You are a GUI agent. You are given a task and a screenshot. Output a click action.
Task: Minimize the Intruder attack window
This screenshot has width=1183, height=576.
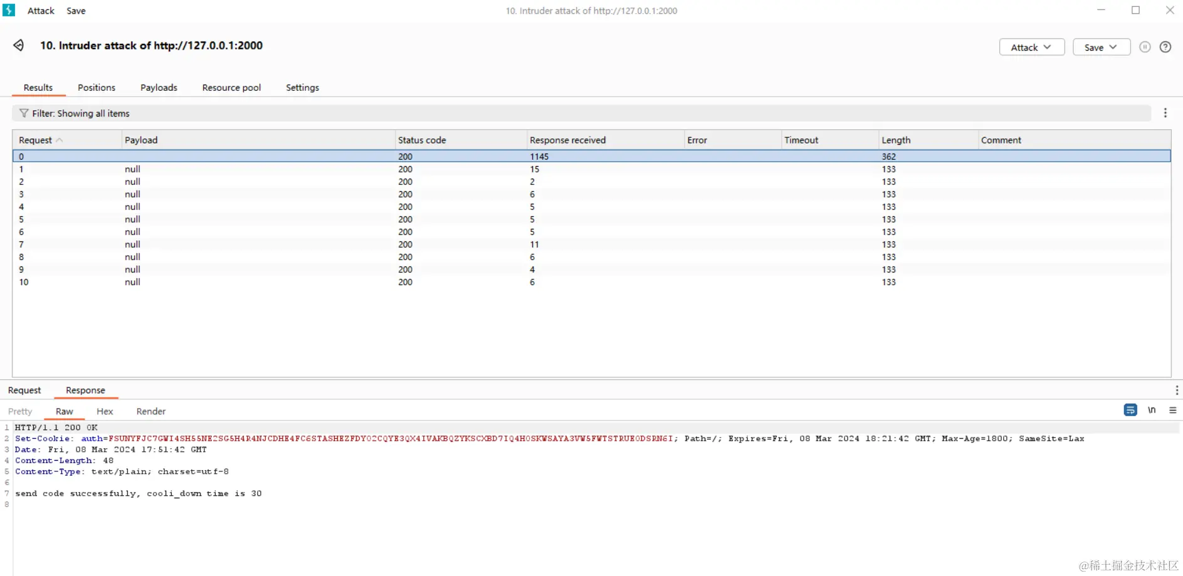pos(1101,10)
